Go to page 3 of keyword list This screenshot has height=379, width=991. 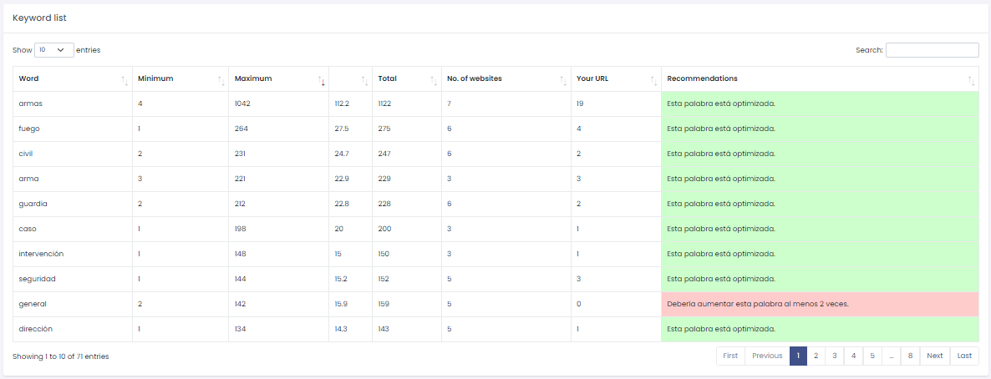[x=834, y=356]
